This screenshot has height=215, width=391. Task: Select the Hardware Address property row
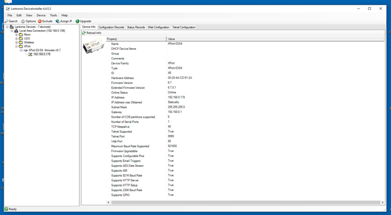245,78
